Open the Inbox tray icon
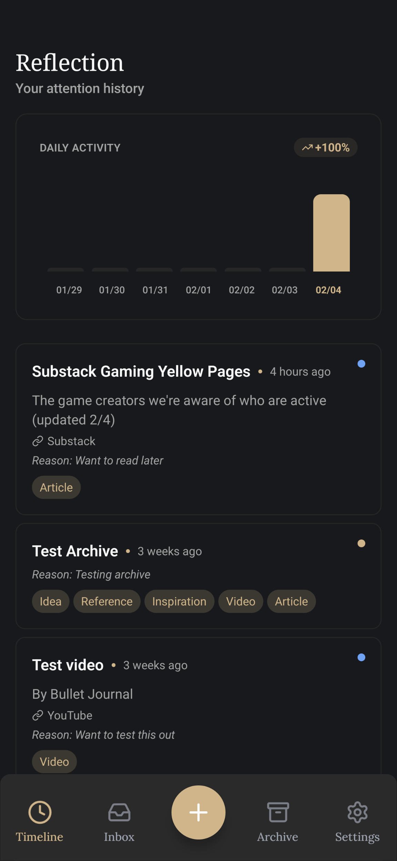 point(119,812)
